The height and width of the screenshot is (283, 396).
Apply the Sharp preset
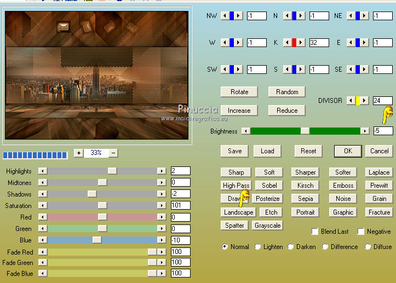236,172
